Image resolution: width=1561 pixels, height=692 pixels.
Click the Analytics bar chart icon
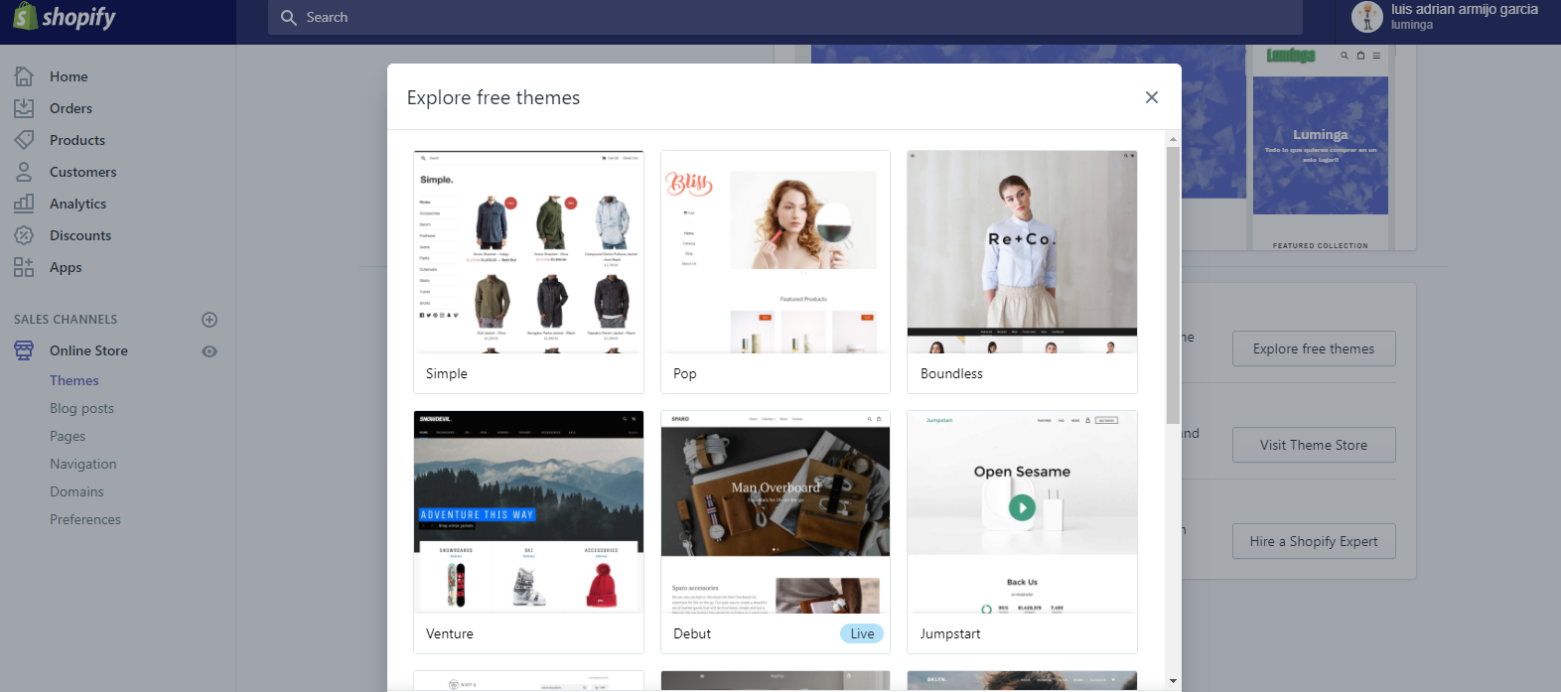(24, 204)
